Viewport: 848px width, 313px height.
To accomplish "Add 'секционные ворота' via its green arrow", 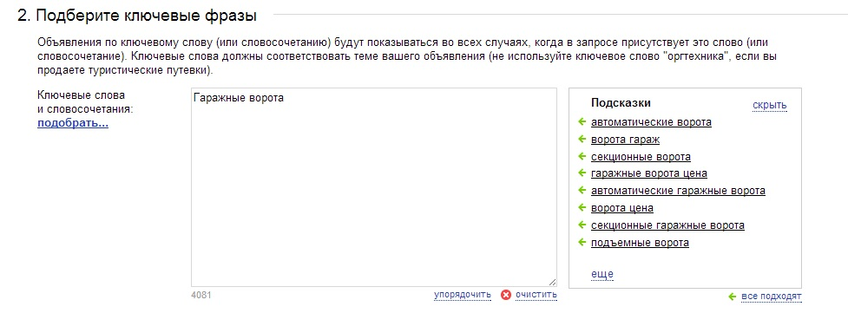I will point(582,156).
